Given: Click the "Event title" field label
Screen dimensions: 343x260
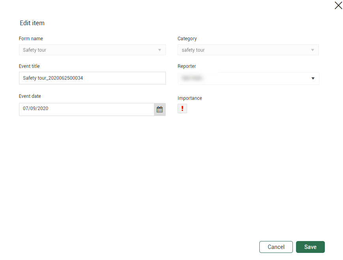Looking at the screenshot, I should 29,66.
